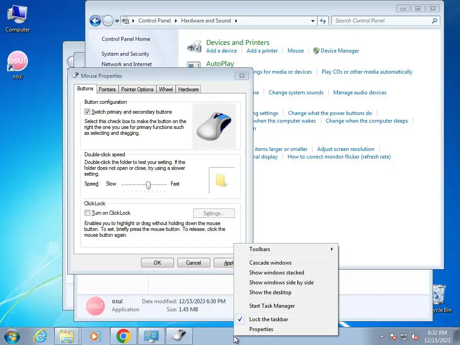Click the refresh button beside address bar
The image size is (460, 345).
click(x=323, y=21)
